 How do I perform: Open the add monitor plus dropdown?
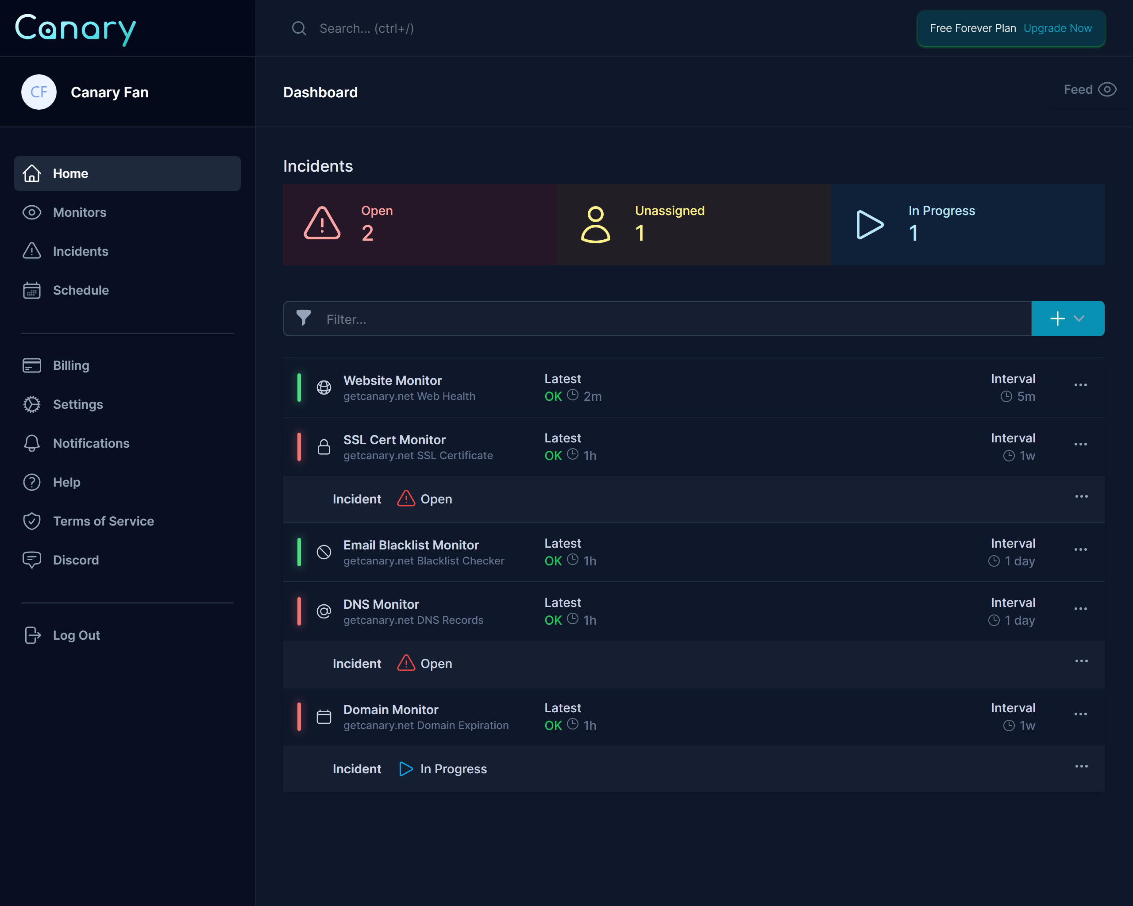coord(1067,319)
